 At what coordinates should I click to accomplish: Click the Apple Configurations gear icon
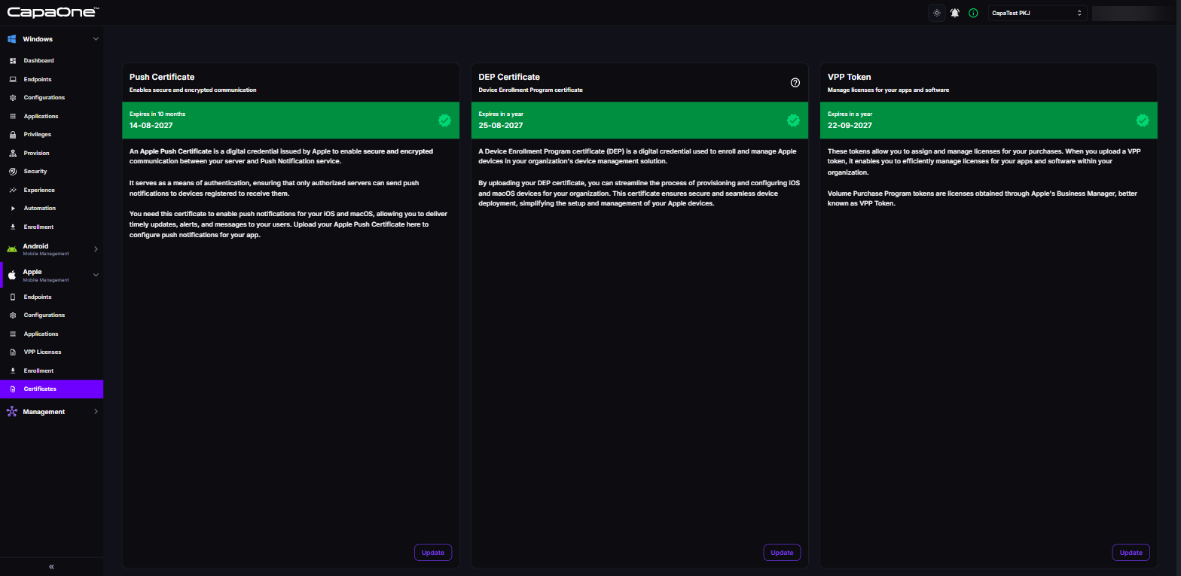point(13,315)
